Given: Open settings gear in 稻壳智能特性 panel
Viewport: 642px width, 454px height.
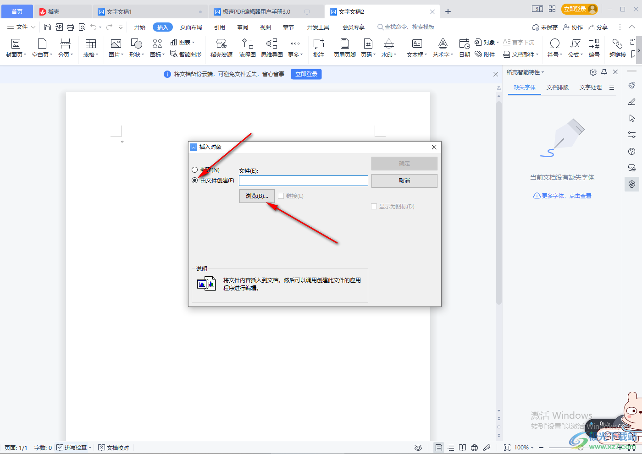Looking at the screenshot, I should [x=593, y=72].
